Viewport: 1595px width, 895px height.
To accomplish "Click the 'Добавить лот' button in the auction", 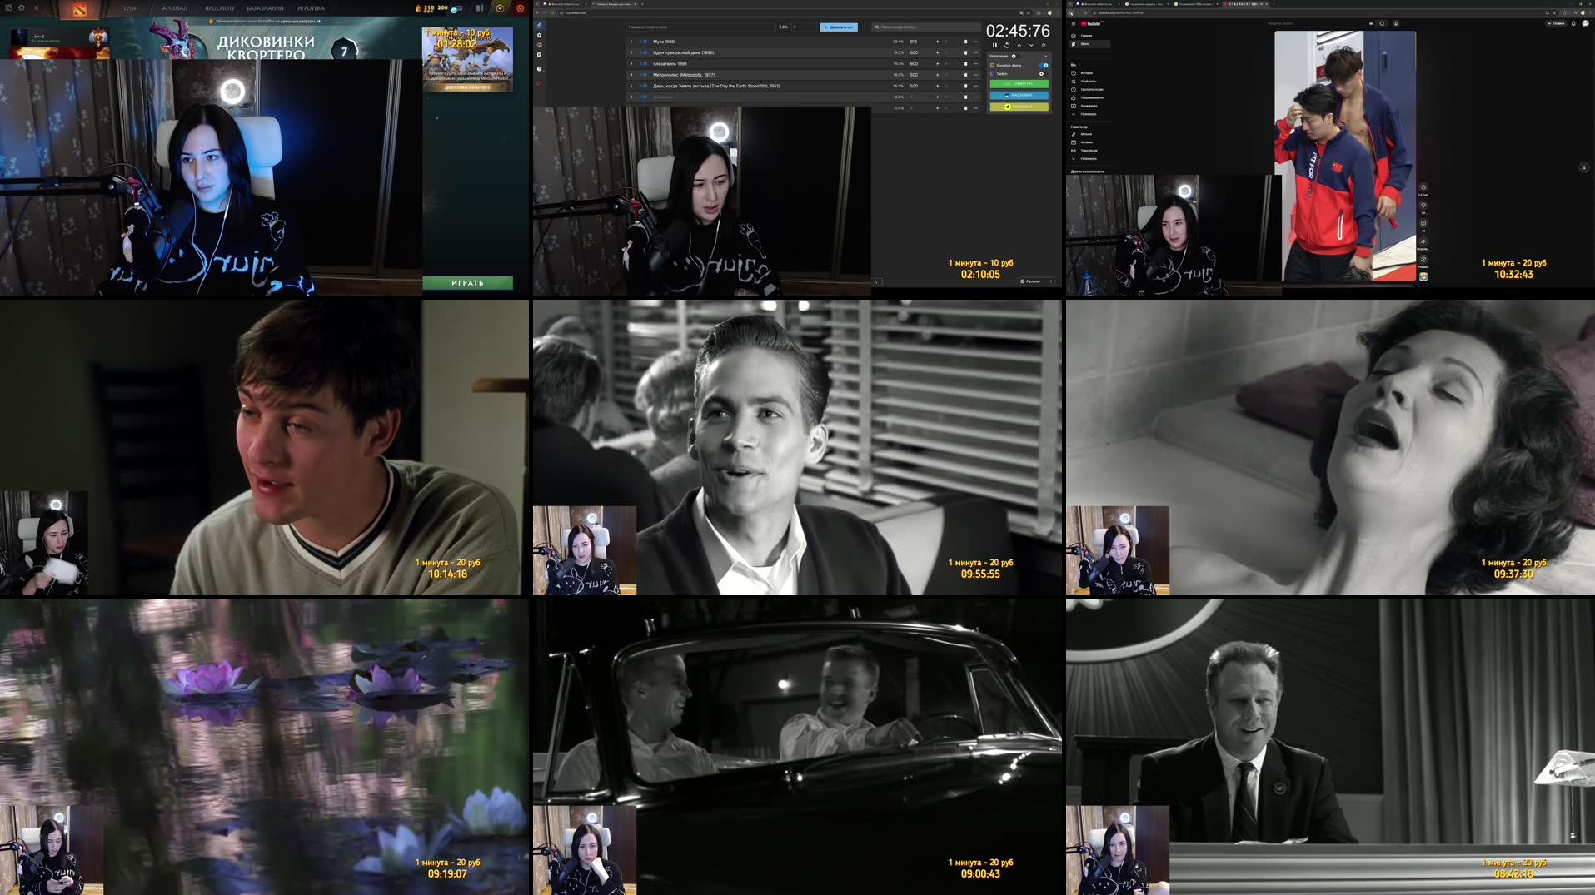I will [839, 27].
